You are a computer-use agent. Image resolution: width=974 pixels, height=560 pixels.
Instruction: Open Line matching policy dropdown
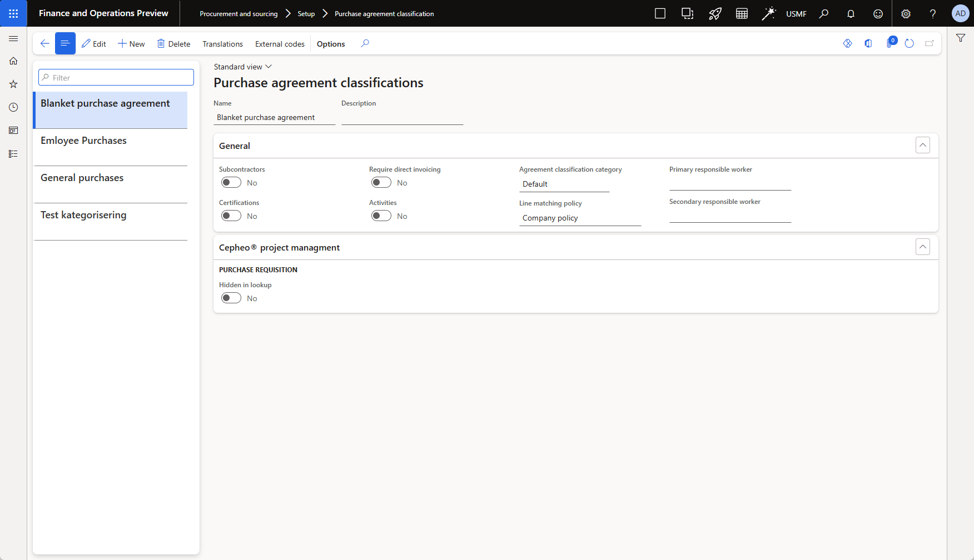[x=580, y=218]
